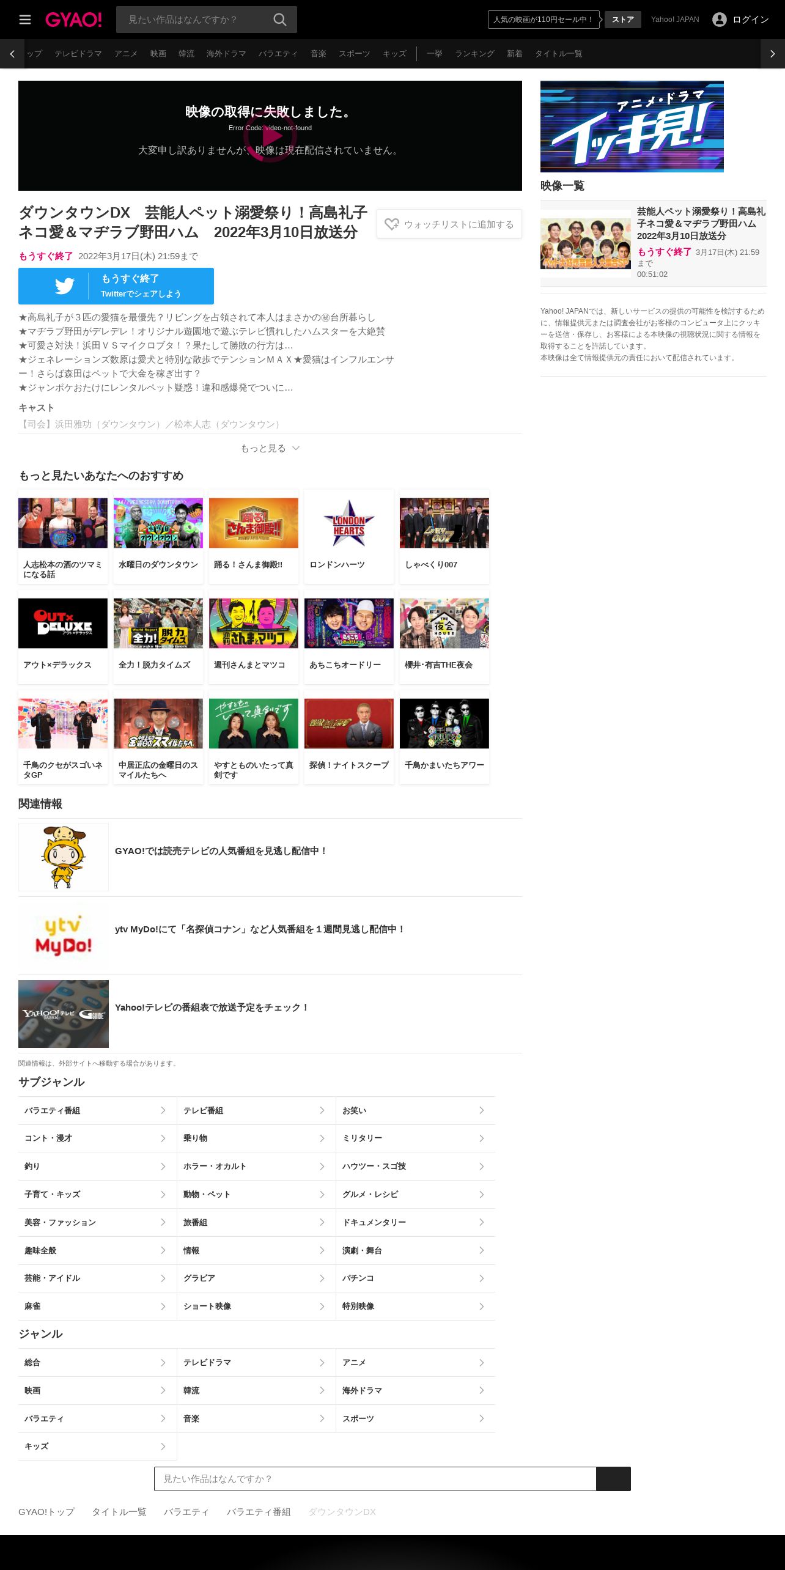
Task: Click the GYAO! logo
Action: [x=73, y=20]
